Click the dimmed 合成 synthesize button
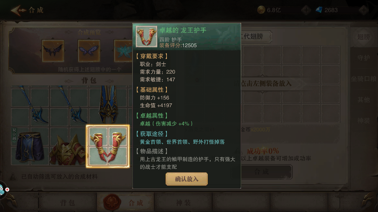Screen dimensions: 378x212 coord(262,172)
